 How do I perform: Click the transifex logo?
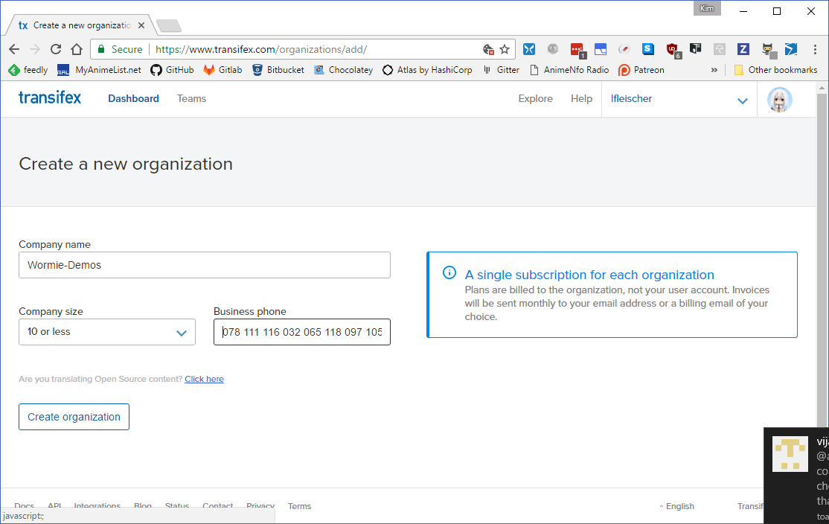coord(50,98)
